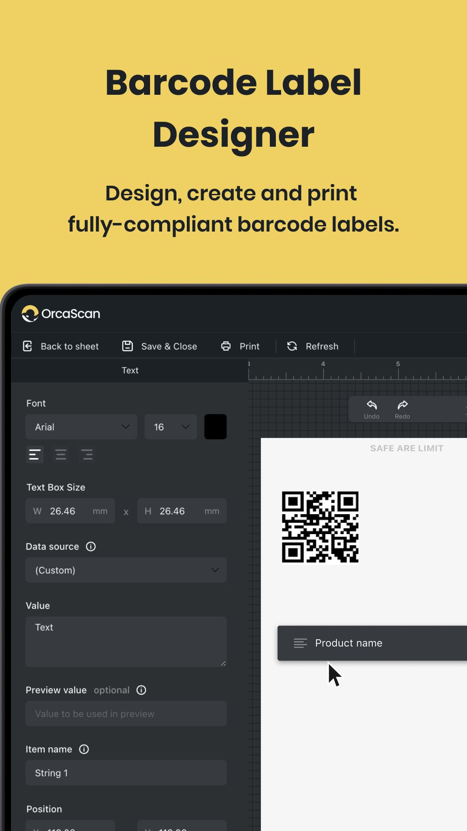Go back to sheet via text label
467x831 pixels.
click(x=70, y=346)
